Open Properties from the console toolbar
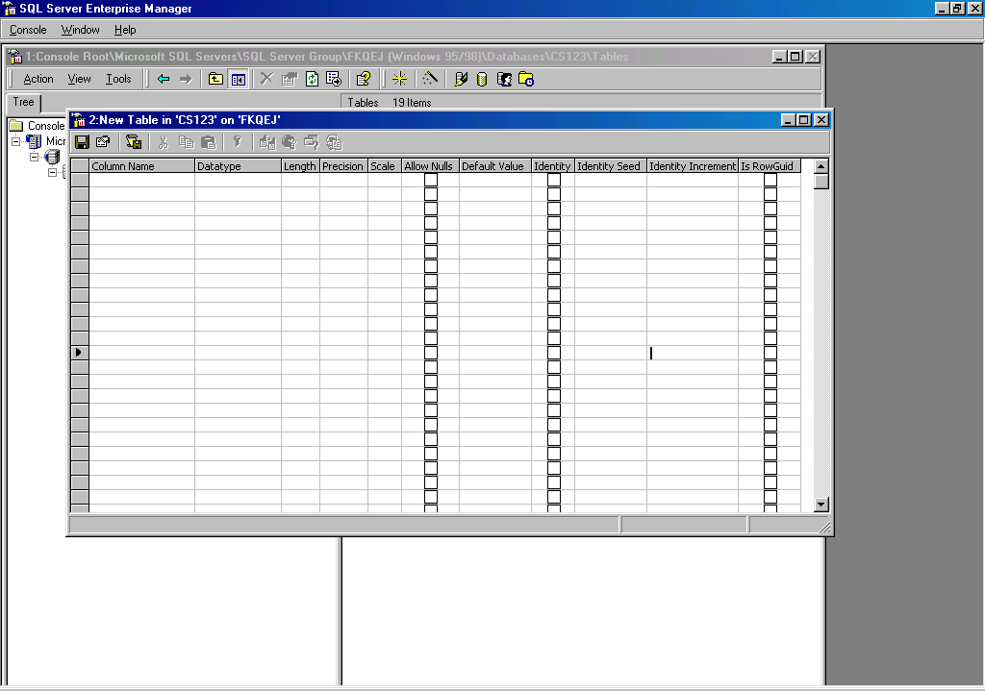 coord(289,79)
